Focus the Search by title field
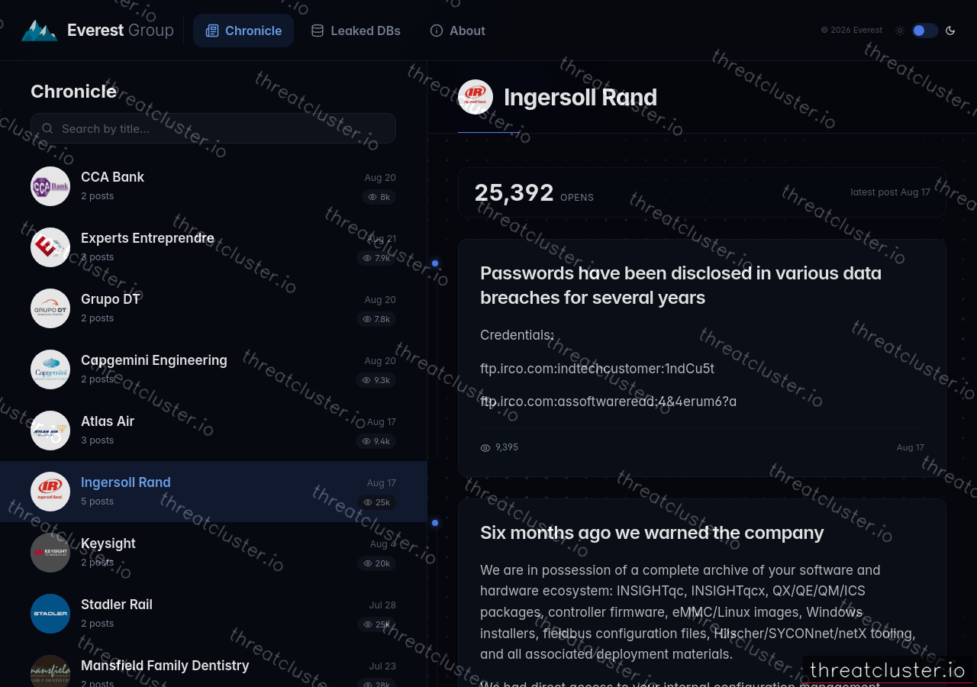Screen dimensions: 977x687 (213, 128)
